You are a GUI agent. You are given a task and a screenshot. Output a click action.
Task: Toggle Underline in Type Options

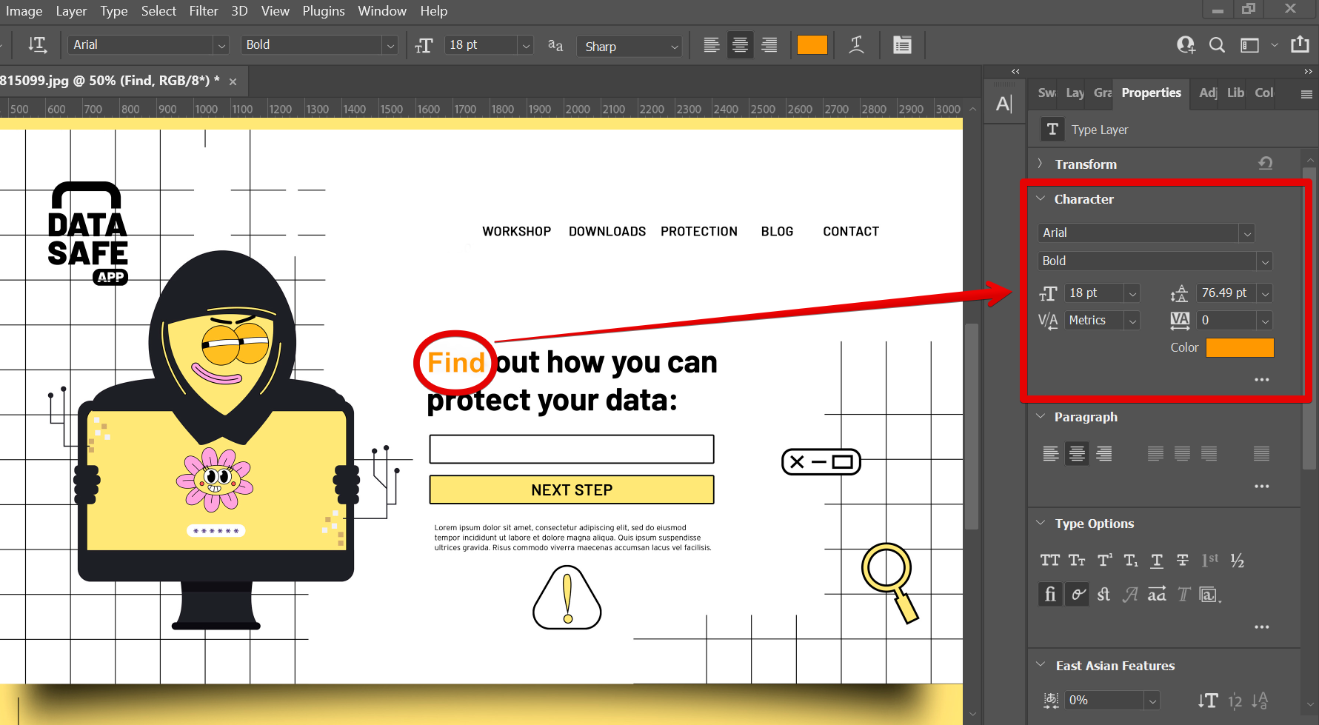pos(1156,561)
